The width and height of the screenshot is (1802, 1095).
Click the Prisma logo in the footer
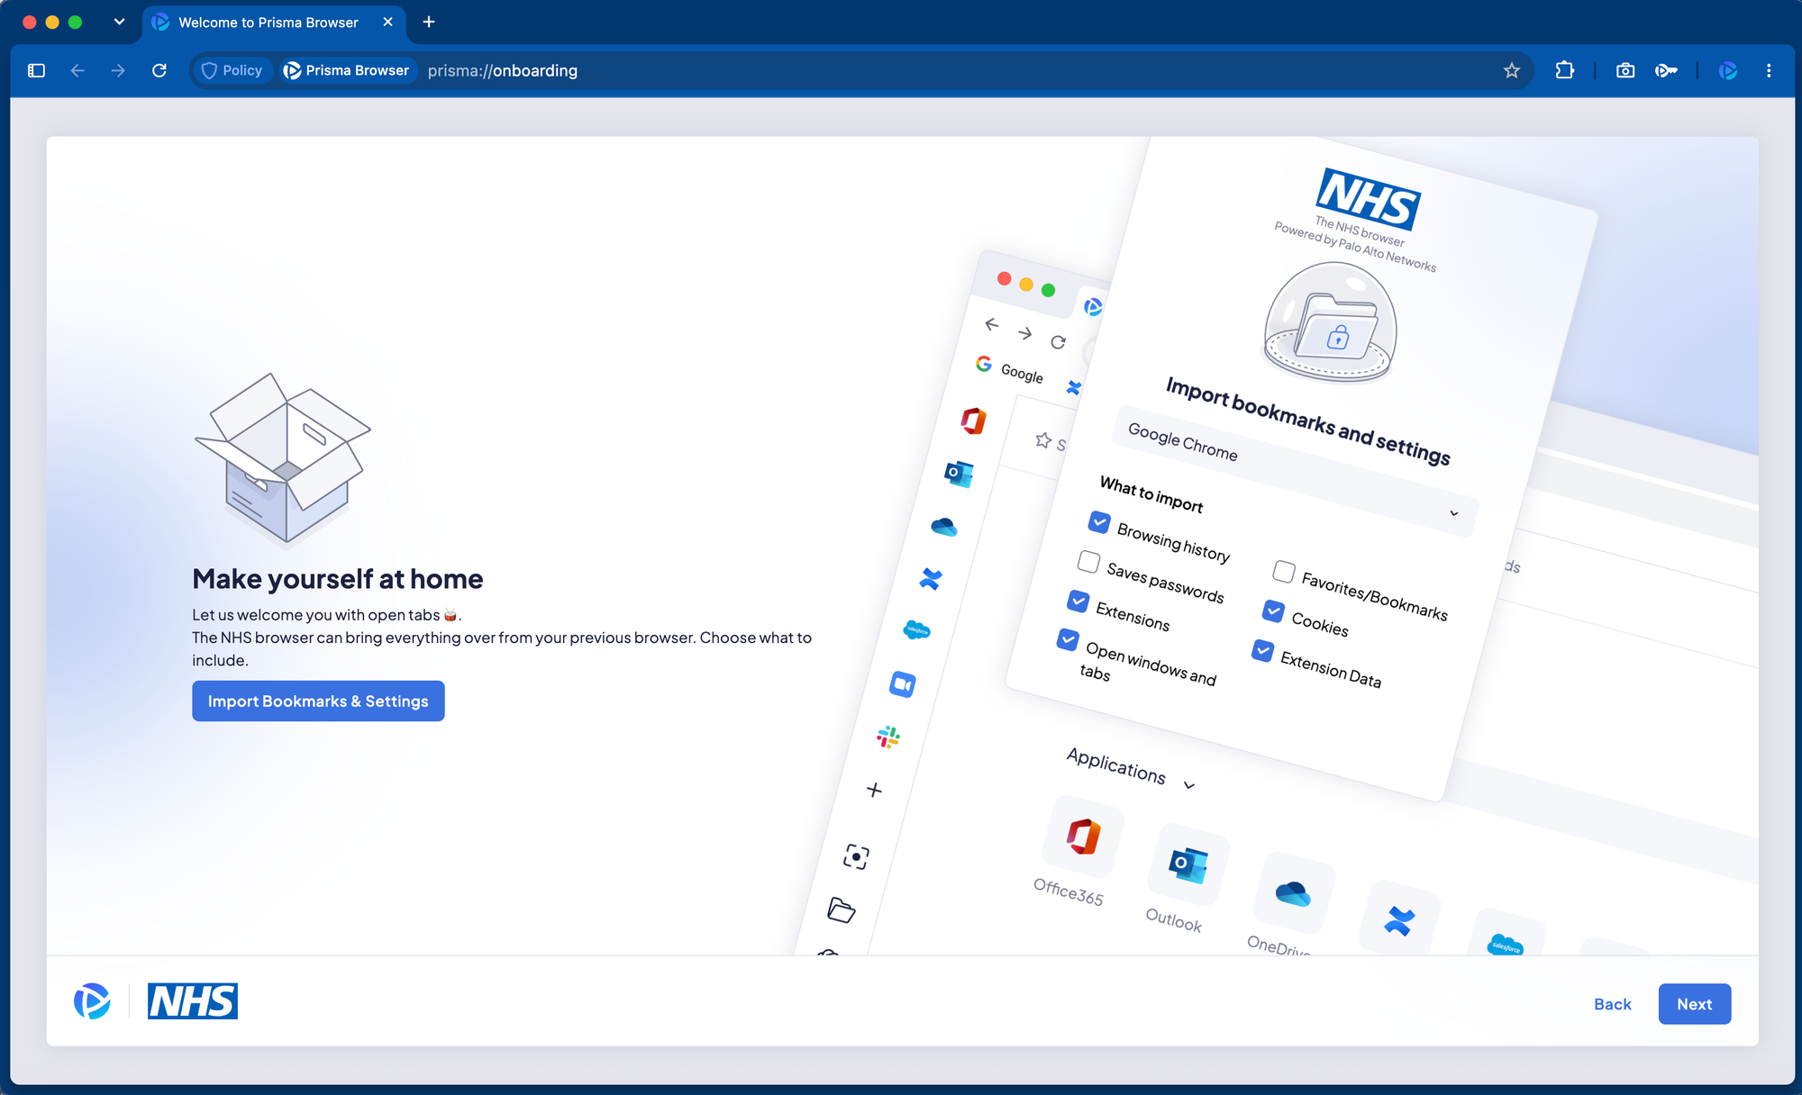coord(92,1001)
